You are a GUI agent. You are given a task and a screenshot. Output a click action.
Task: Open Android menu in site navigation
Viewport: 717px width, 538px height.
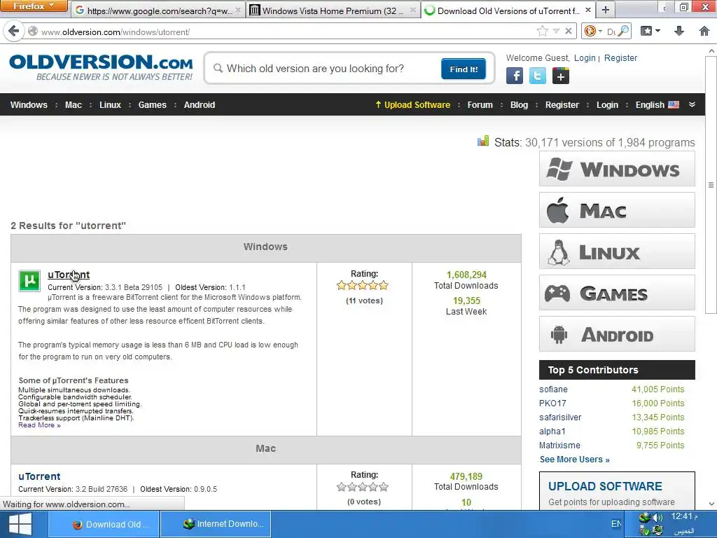(200, 105)
